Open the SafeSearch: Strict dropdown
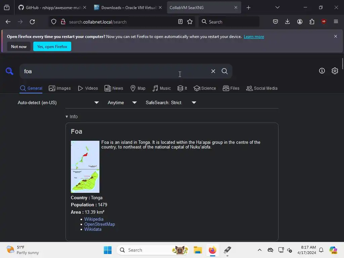Screen dimensions: 344x258 [x=171, y=102]
